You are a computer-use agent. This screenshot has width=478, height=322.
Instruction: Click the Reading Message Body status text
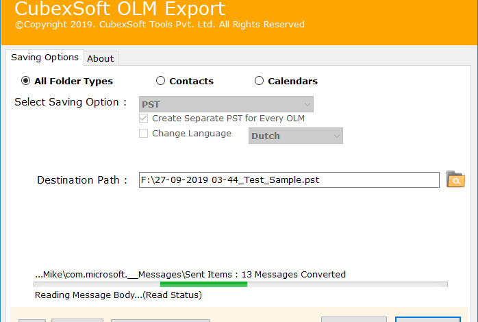click(x=118, y=295)
